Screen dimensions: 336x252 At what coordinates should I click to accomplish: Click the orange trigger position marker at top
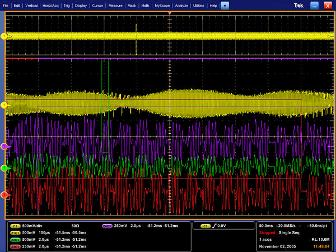[x=169, y=12]
